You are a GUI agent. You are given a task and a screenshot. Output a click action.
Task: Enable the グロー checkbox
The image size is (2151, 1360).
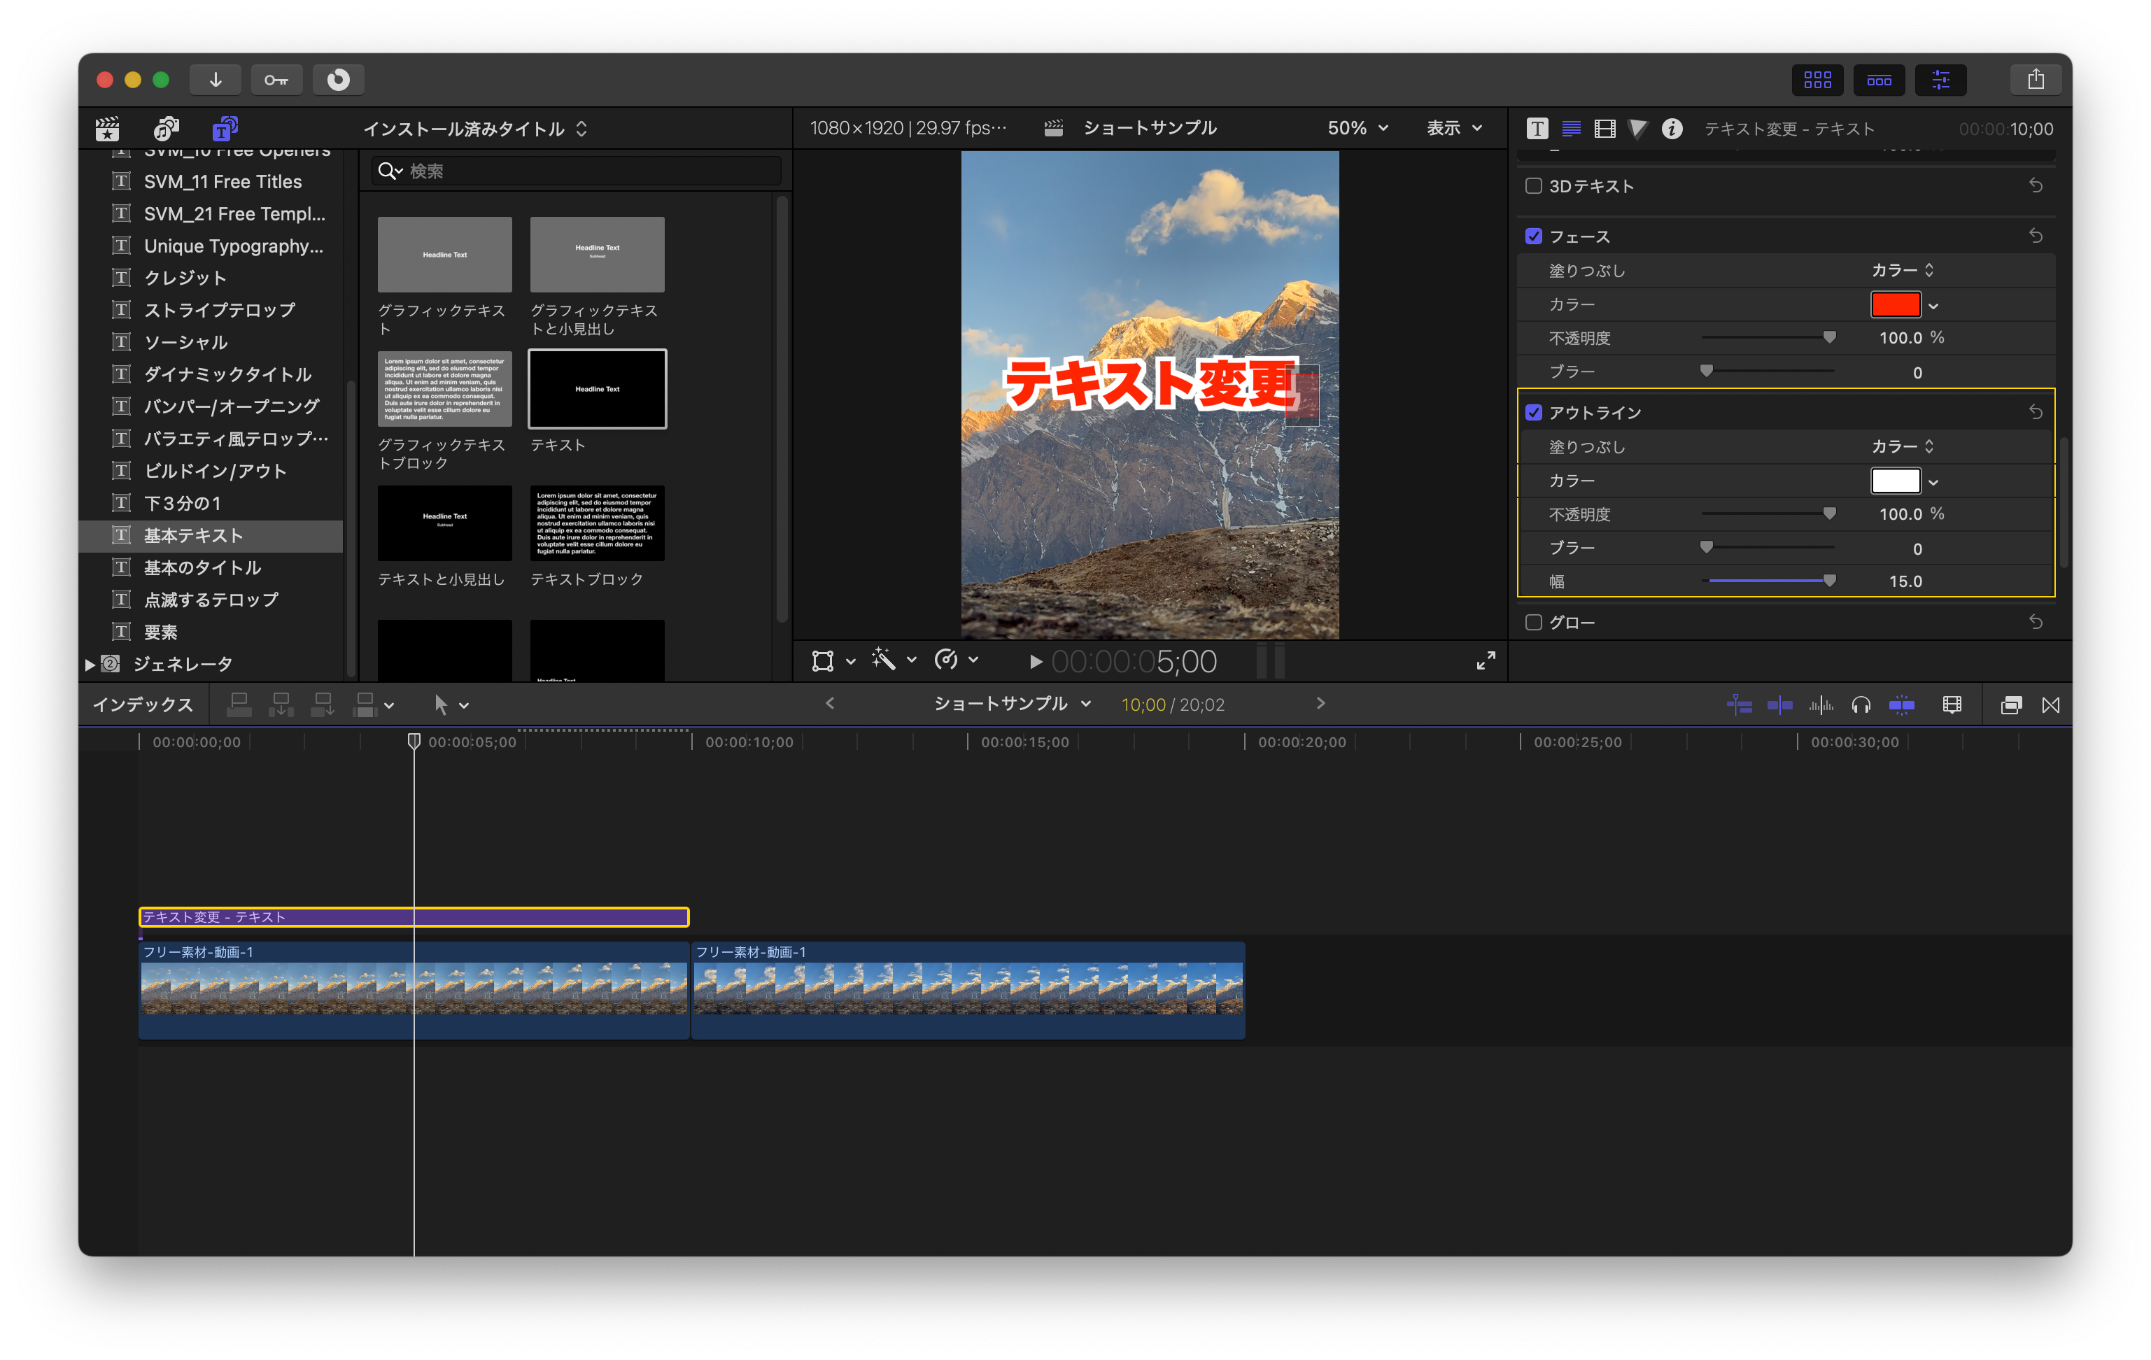click(1534, 623)
